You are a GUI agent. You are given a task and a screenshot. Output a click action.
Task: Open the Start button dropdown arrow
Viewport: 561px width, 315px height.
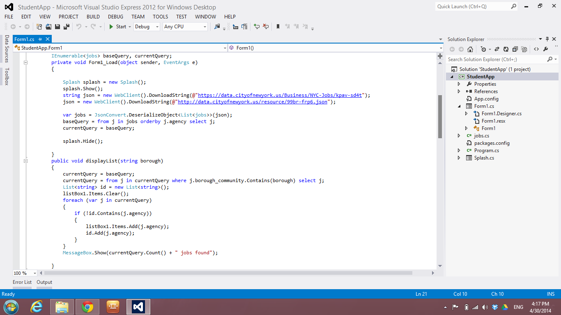[130, 27]
